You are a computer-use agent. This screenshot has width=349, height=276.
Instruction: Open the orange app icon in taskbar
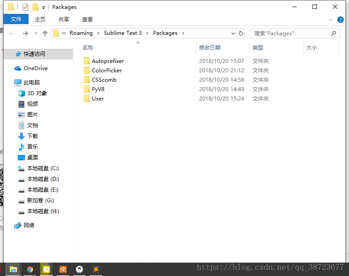tap(63, 269)
